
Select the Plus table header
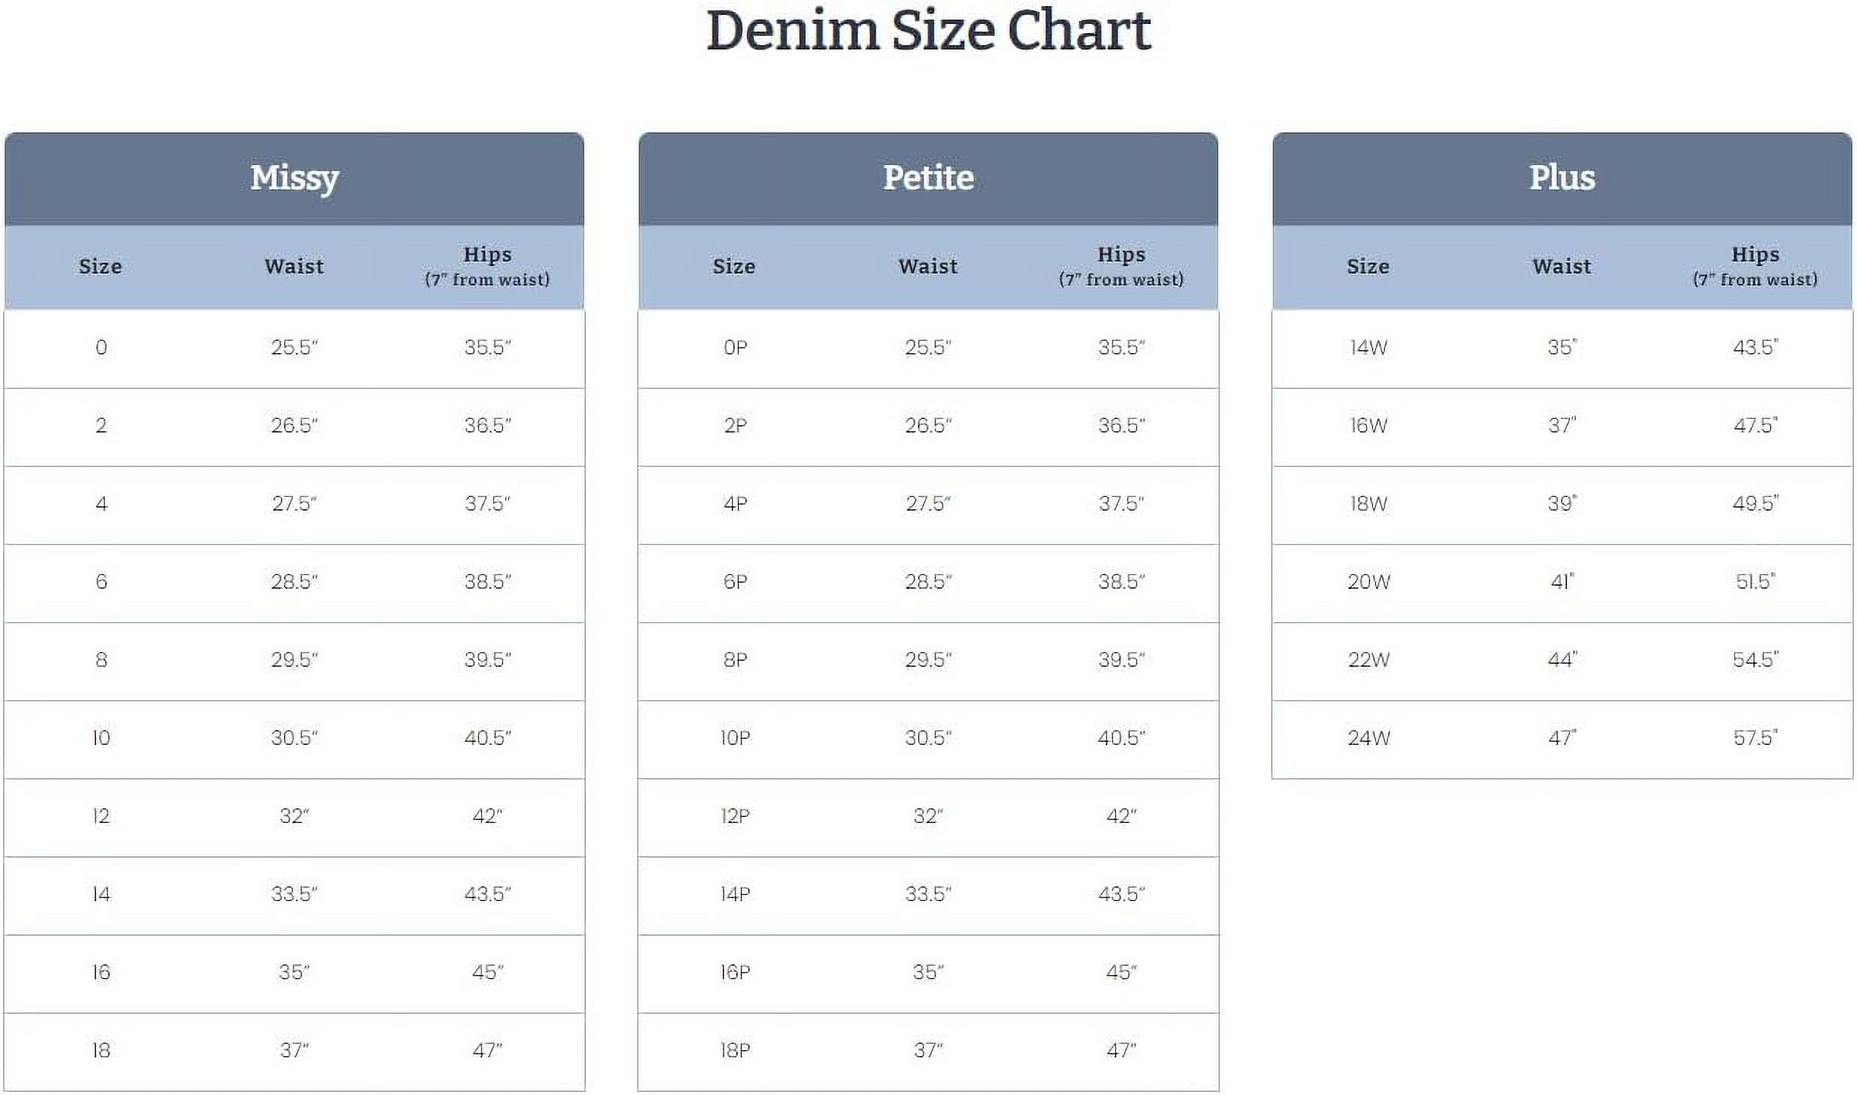point(1562,178)
